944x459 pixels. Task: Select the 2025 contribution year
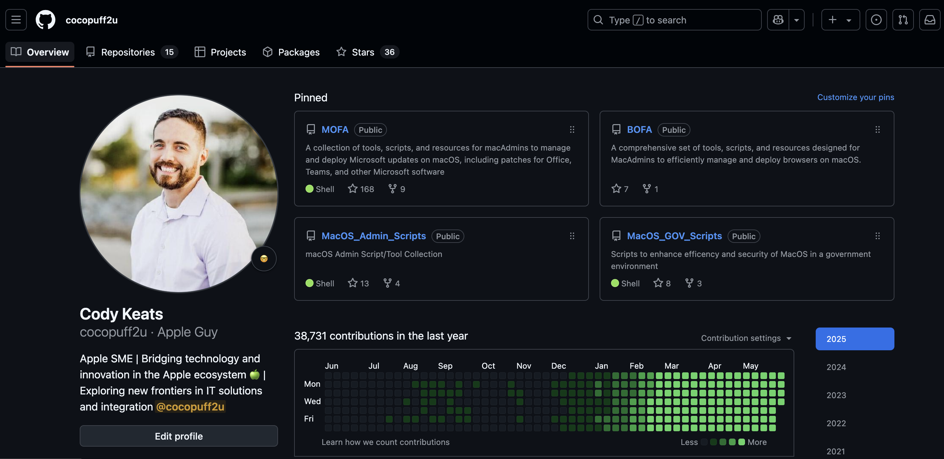(855, 339)
